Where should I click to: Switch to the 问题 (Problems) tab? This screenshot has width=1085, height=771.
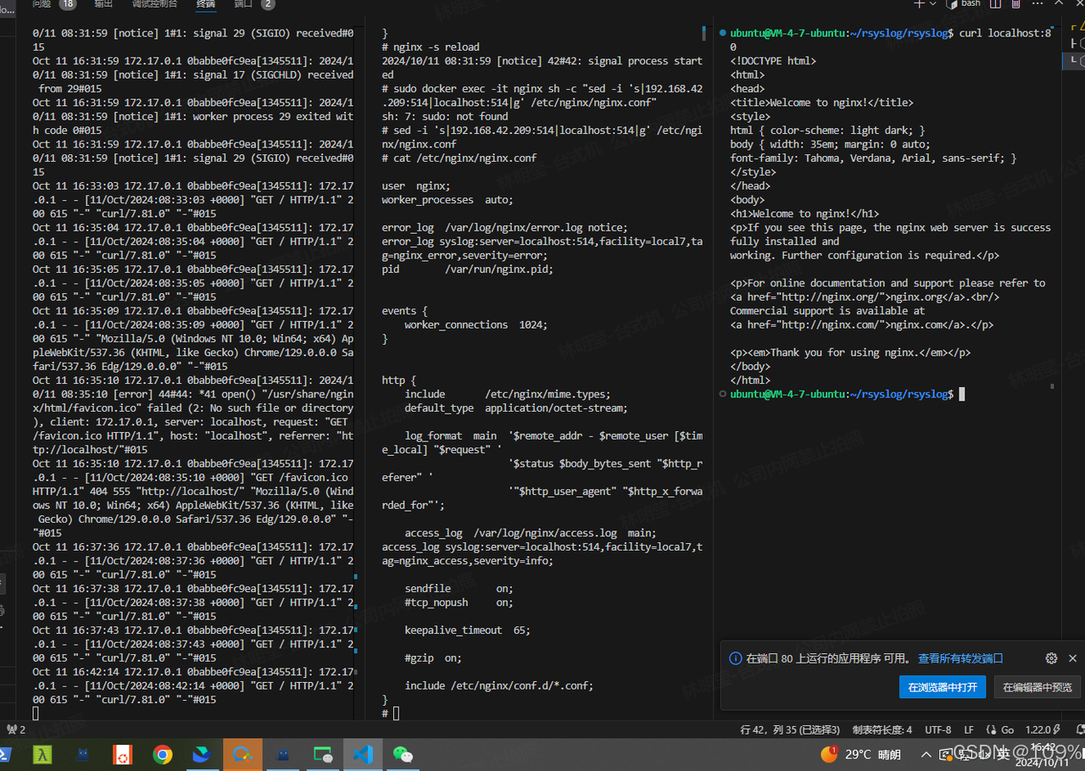pyautogui.click(x=42, y=3)
